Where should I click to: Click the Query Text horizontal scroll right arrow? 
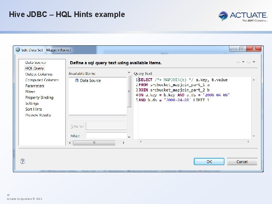248,142
